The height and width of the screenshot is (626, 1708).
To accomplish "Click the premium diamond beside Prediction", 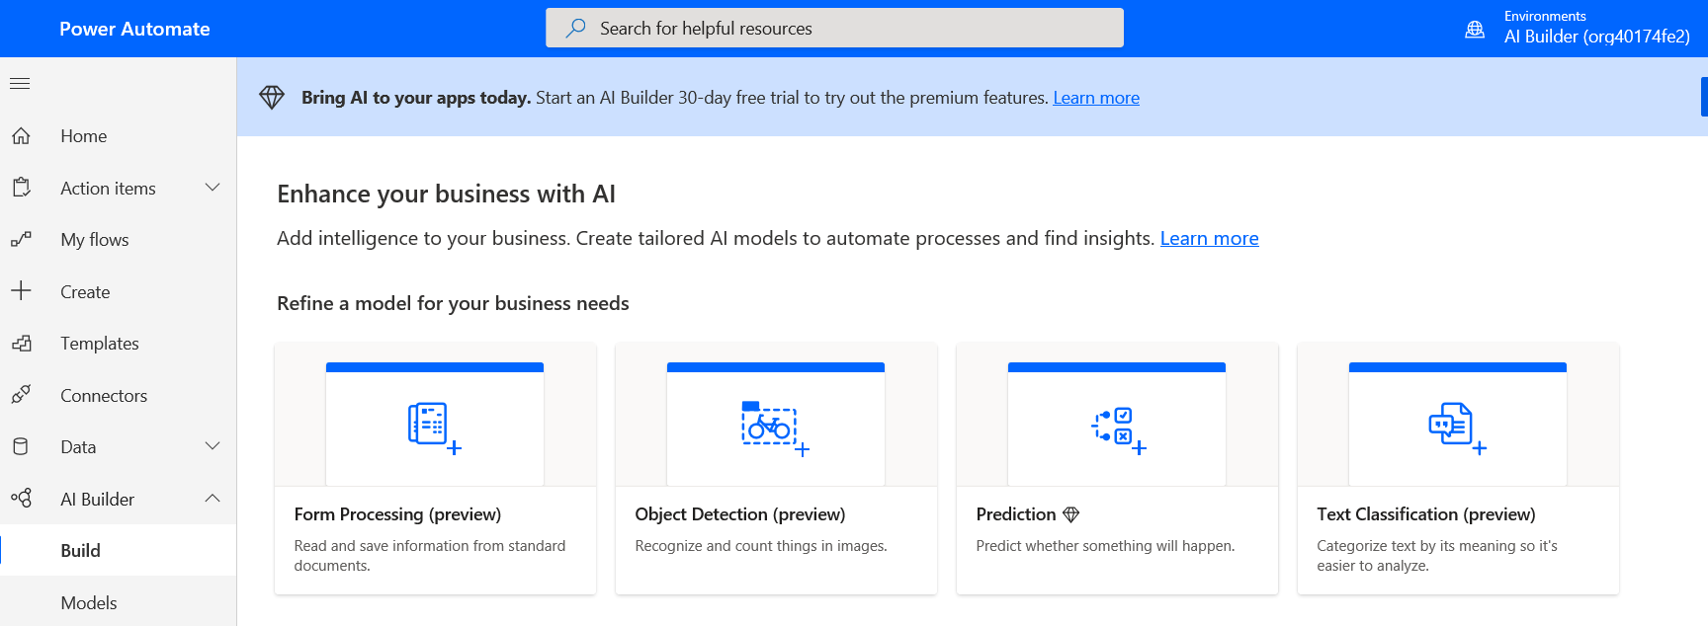I will point(1071,514).
